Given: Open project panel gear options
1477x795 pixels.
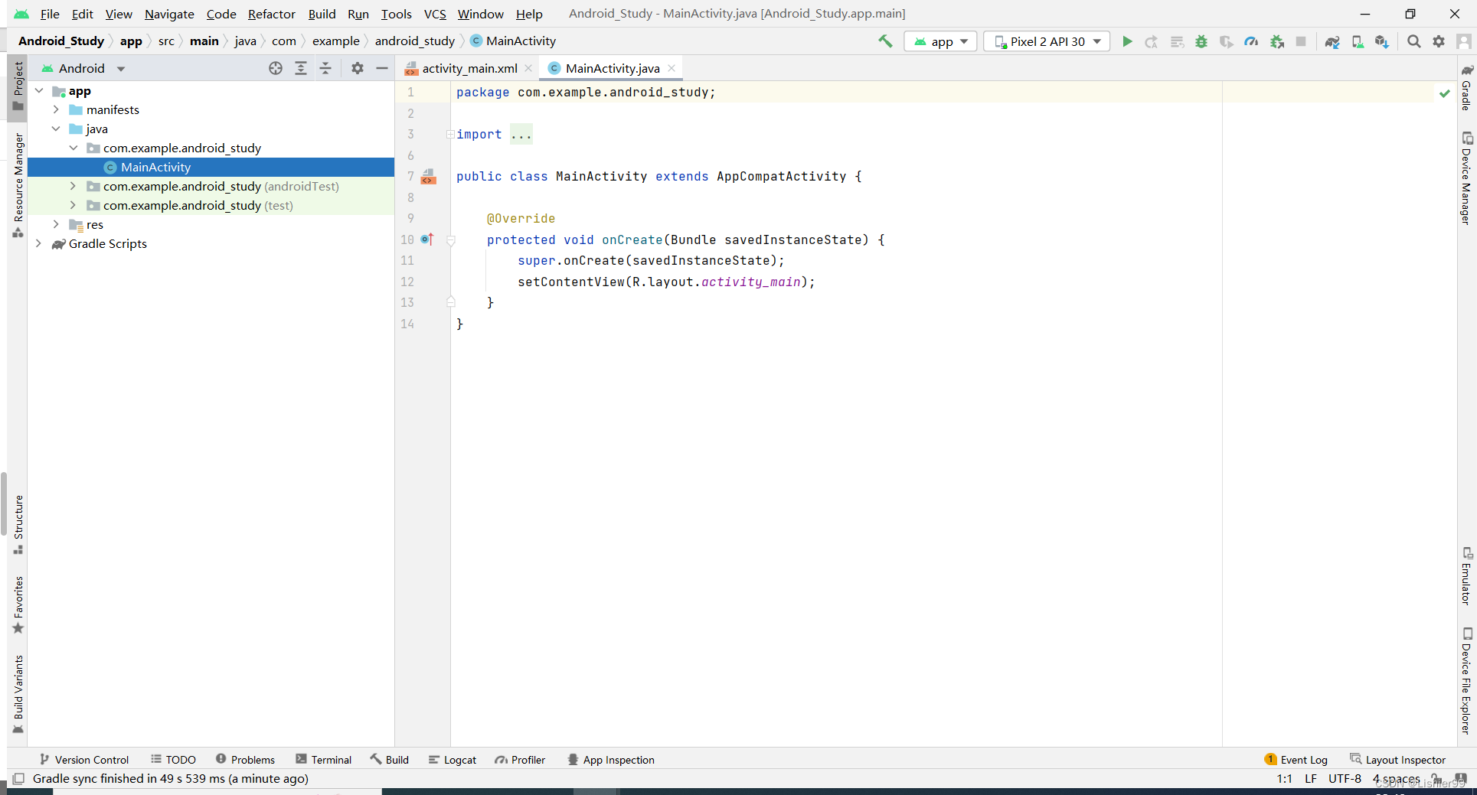Looking at the screenshot, I should click(x=358, y=68).
